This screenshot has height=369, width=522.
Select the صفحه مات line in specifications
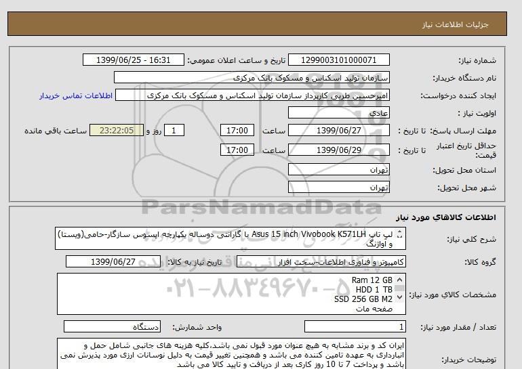(374, 309)
